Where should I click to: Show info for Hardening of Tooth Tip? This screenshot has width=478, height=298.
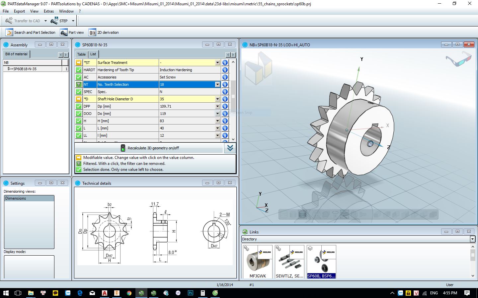coord(225,70)
